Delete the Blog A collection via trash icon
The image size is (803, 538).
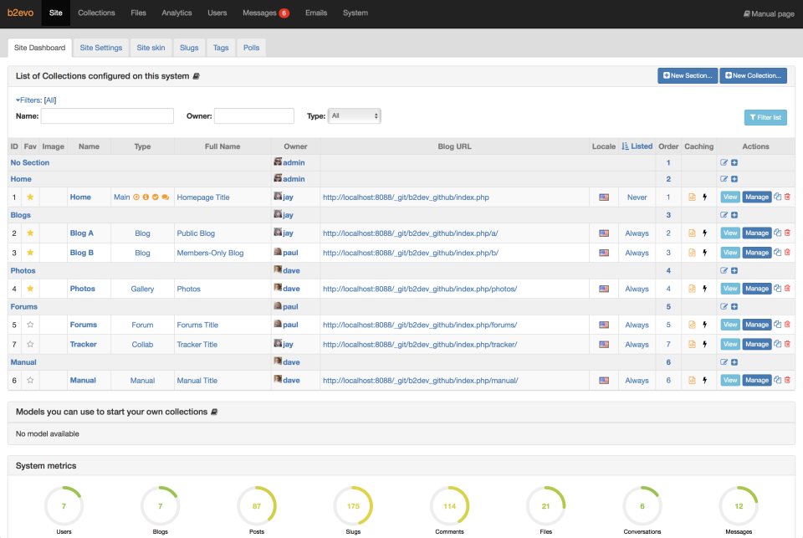787,233
